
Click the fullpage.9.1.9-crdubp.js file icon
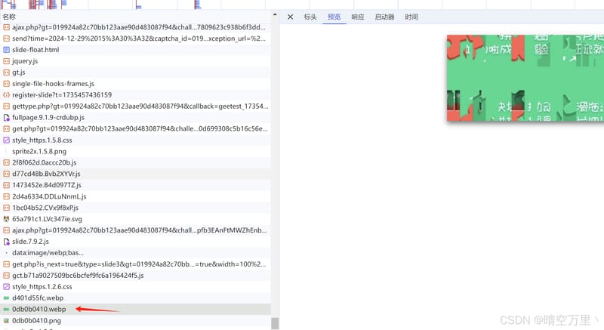point(6,118)
